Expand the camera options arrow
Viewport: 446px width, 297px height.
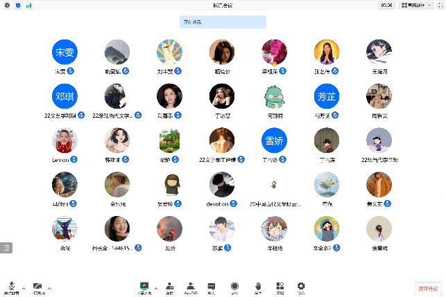pyautogui.click(x=49, y=287)
